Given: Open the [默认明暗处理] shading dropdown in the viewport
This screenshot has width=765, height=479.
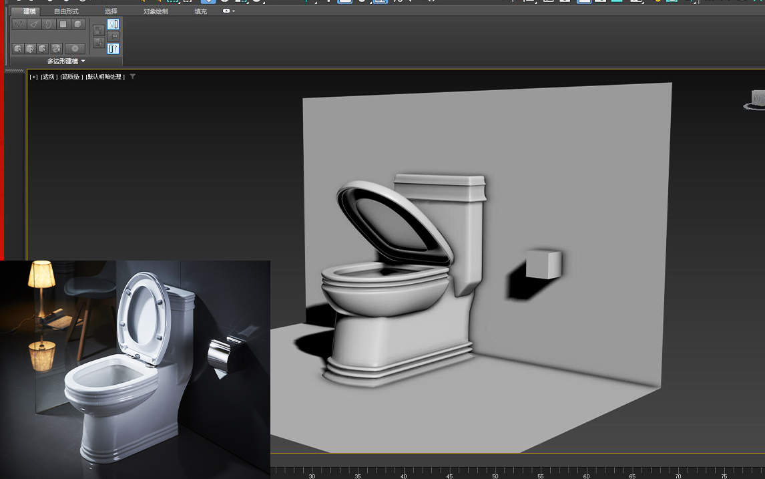Looking at the screenshot, I should click(104, 76).
